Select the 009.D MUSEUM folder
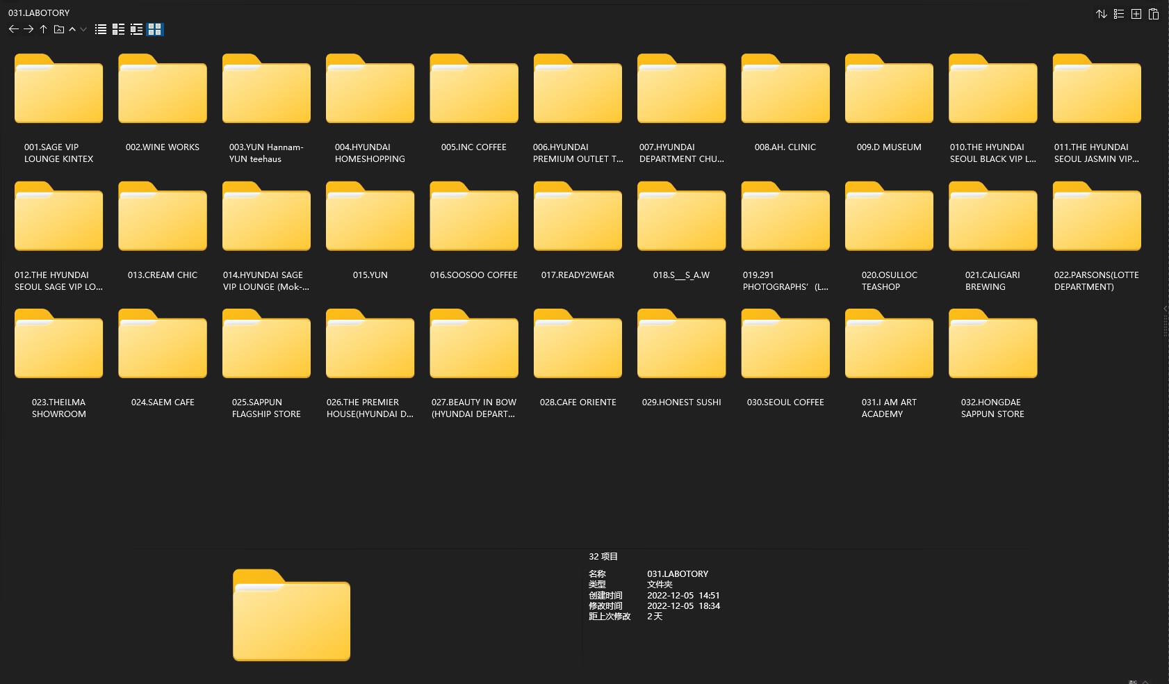The height and width of the screenshot is (684, 1169). (x=889, y=89)
